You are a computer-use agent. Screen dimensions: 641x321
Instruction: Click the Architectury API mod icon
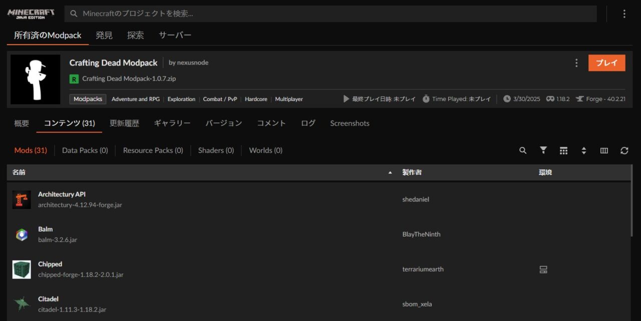(22, 199)
